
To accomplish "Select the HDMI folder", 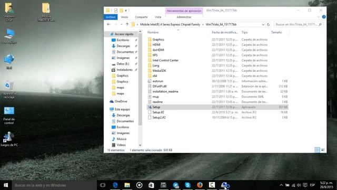I will tap(156, 44).
